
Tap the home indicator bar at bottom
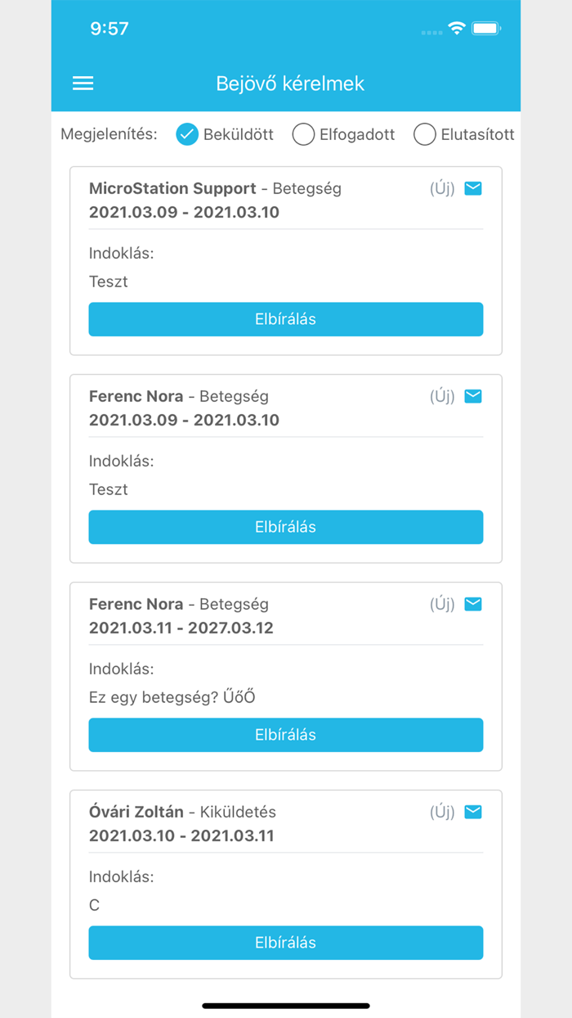286,1005
